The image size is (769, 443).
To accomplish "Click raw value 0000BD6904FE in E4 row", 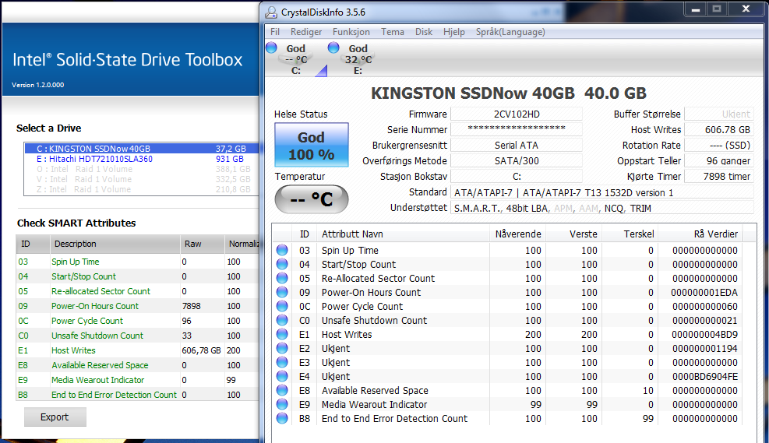I will pos(704,377).
